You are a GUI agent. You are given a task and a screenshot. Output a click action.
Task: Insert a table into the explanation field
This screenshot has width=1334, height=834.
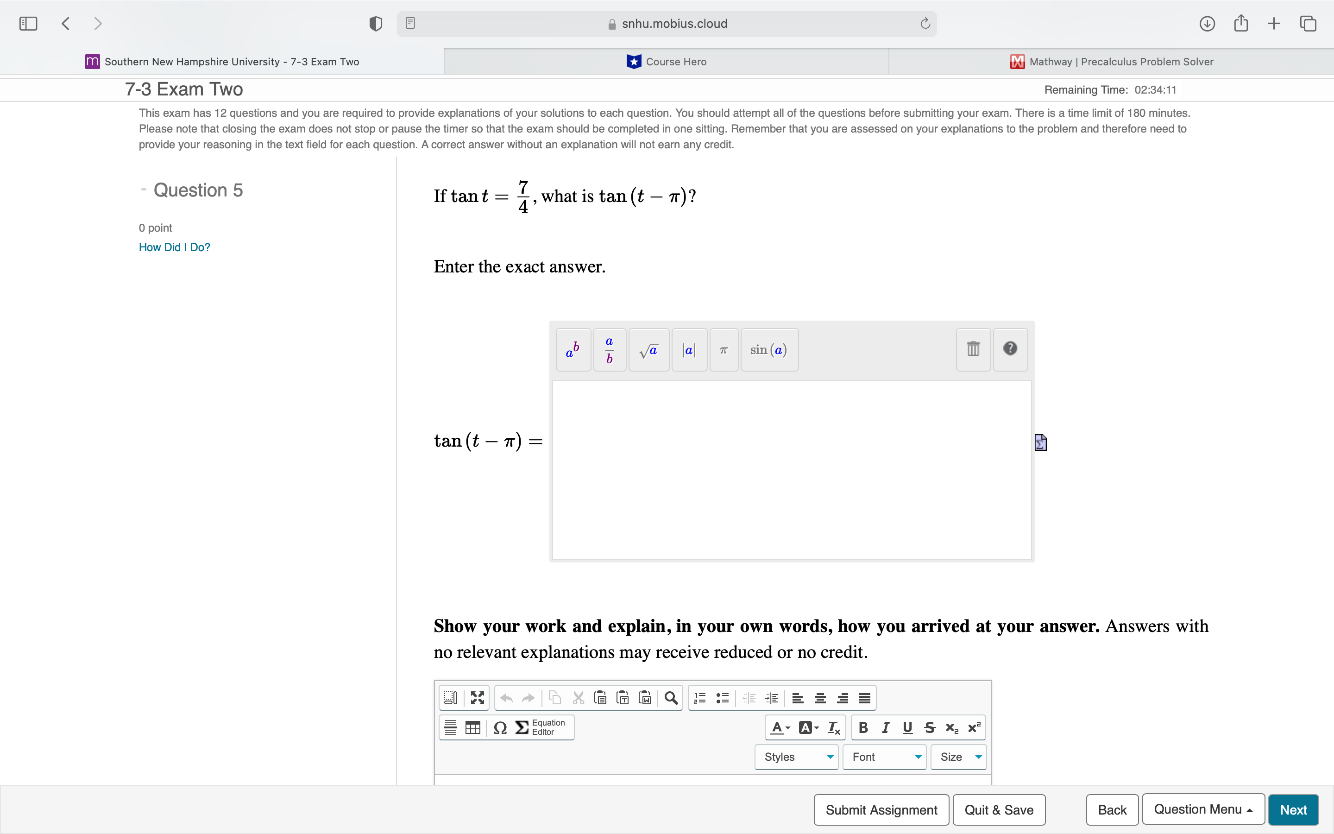click(472, 727)
